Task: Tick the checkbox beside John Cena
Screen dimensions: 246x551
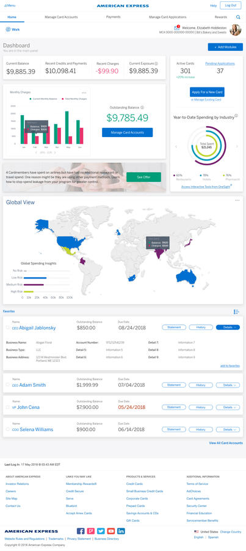Action: tap(8, 407)
